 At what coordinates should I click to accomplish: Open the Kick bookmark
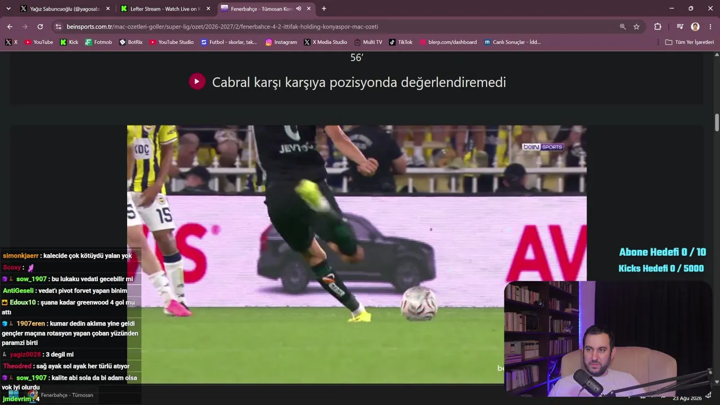(69, 42)
